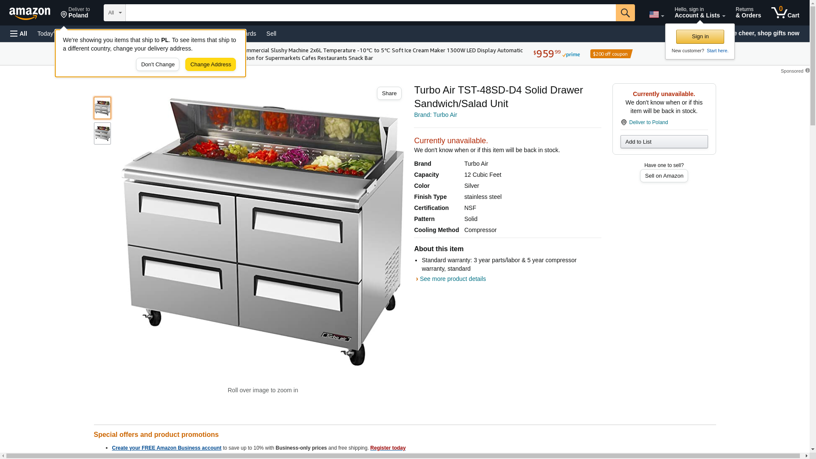Click the Share button
816x459 pixels.
[x=389, y=93]
